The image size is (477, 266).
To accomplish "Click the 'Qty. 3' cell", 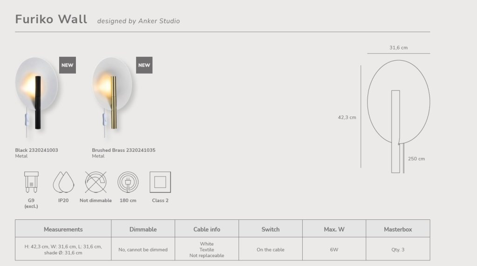I will pos(398,250).
